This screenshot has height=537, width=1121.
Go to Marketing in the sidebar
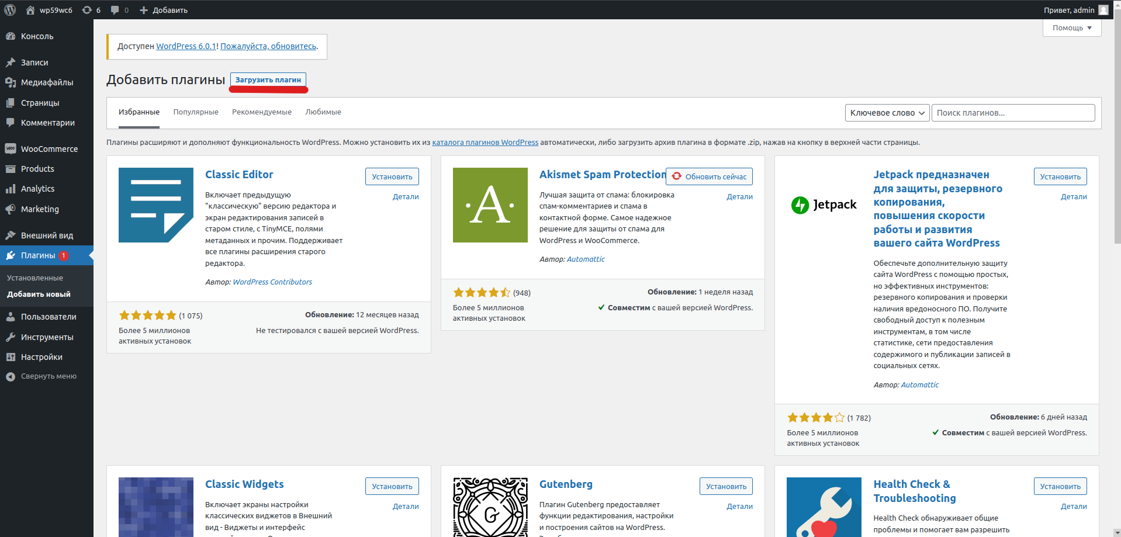point(40,209)
